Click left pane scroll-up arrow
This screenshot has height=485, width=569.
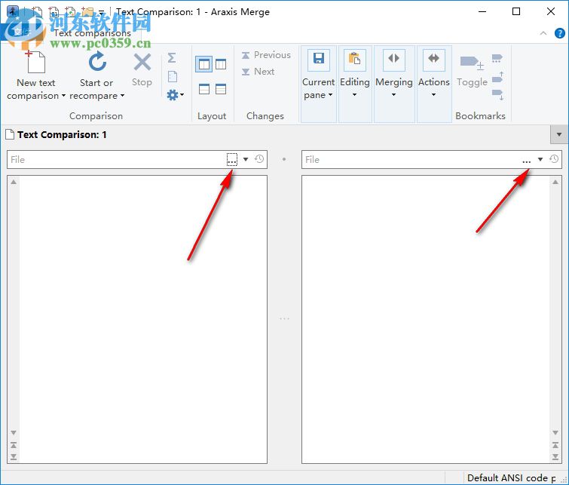(x=14, y=182)
